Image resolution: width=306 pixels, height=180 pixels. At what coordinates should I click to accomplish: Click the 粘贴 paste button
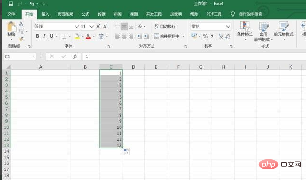tap(11, 31)
